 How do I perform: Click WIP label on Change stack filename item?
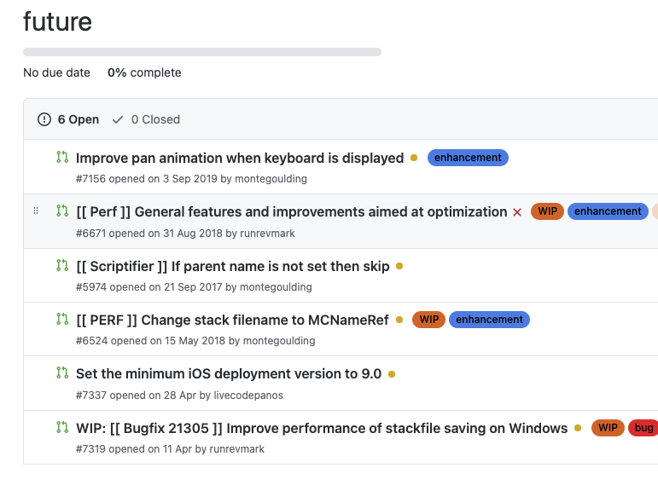click(x=428, y=320)
